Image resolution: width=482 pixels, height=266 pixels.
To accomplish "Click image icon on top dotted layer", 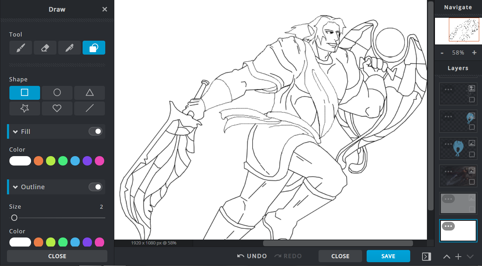I will pyautogui.click(x=472, y=88).
